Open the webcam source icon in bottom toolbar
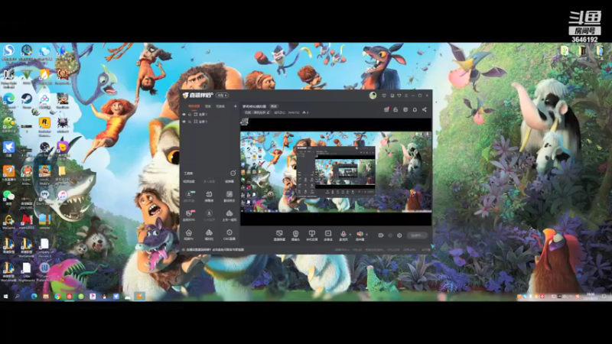This screenshot has width=612, height=344. 295,235
